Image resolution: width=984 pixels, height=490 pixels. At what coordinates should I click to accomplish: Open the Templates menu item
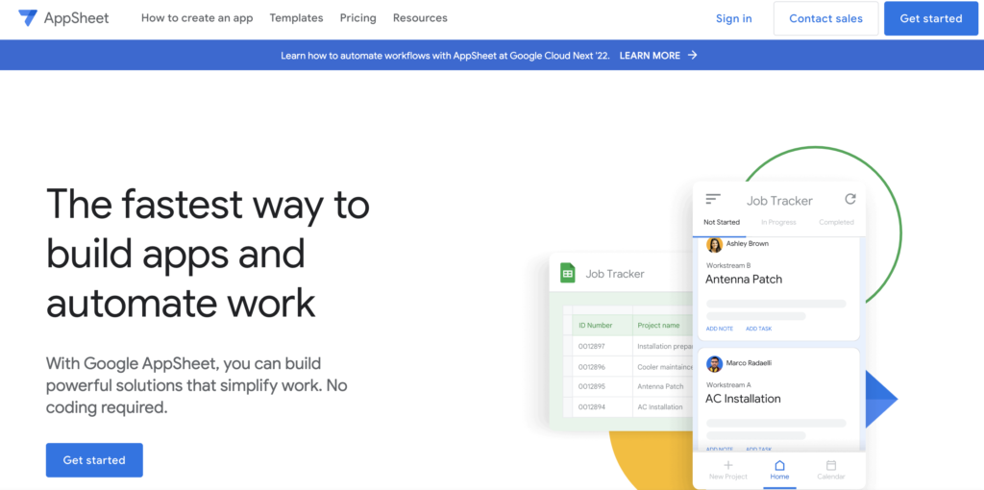[x=296, y=18]
